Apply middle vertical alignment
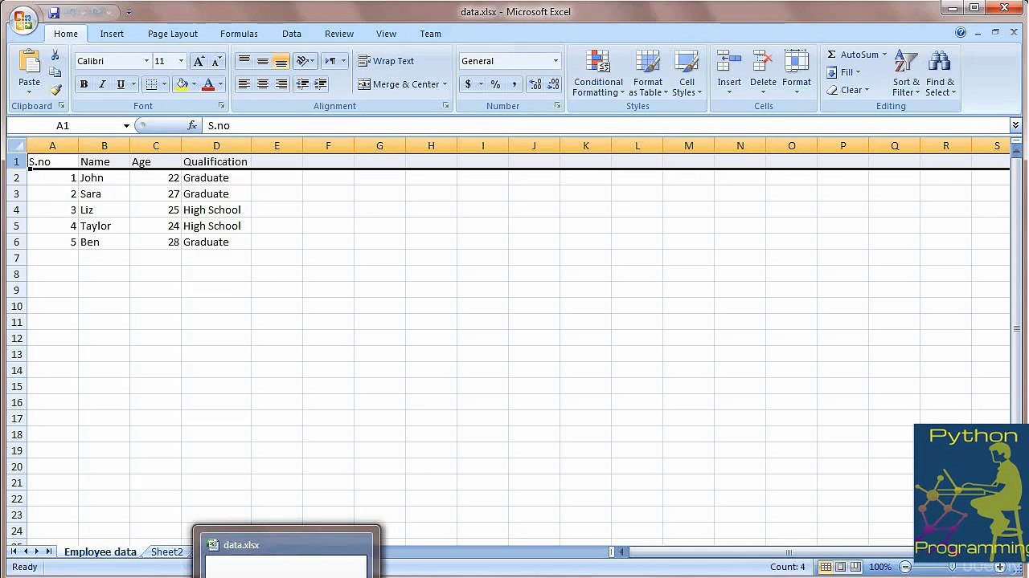 click(262, 61)
